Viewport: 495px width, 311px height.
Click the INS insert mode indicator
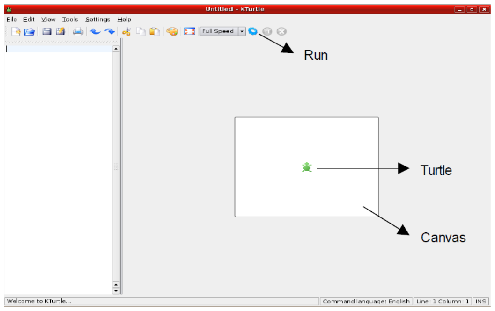(480, 301)
